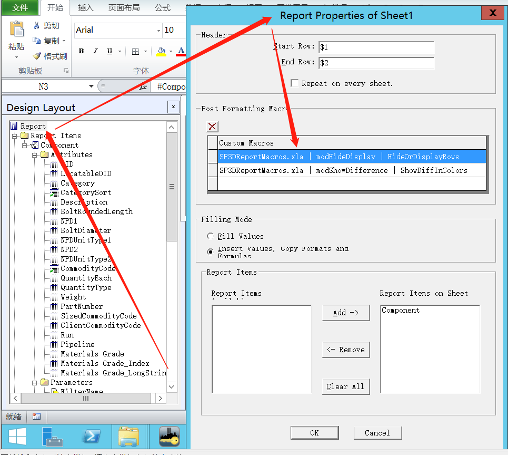Open PowerShell from taskbar
This screenshot has height=455, width=508.
(x=92, y=437)
